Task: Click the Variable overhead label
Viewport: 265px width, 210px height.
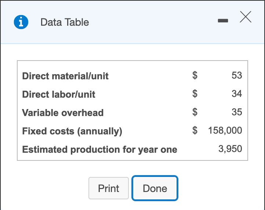Action: (x=63, y=113)
